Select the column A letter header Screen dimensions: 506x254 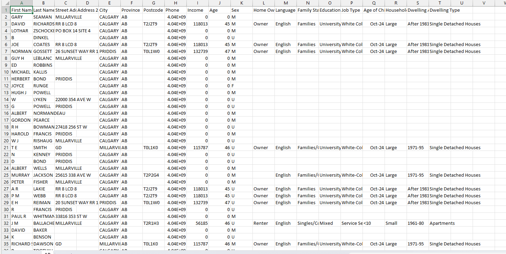coord(22,3)
